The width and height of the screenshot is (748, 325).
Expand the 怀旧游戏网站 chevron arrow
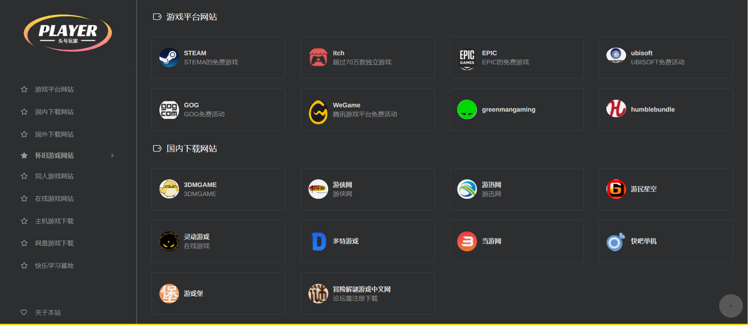click(112, 155)
